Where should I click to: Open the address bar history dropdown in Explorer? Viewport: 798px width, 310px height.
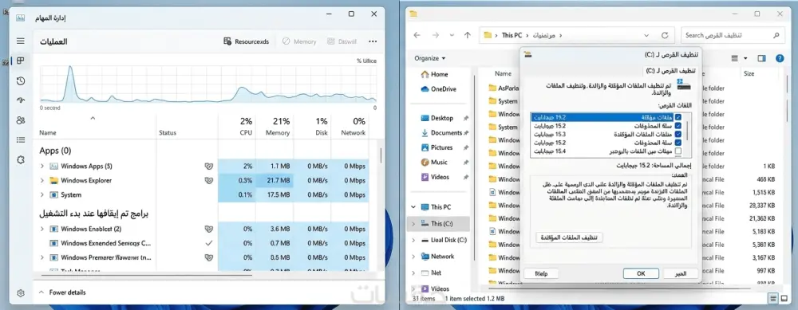click(646, 35)
